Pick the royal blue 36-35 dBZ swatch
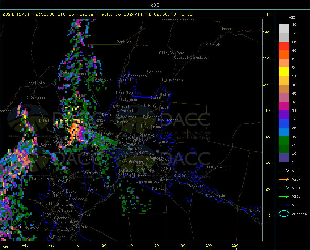Screen dimensions: 310x250 click(284, 123)
